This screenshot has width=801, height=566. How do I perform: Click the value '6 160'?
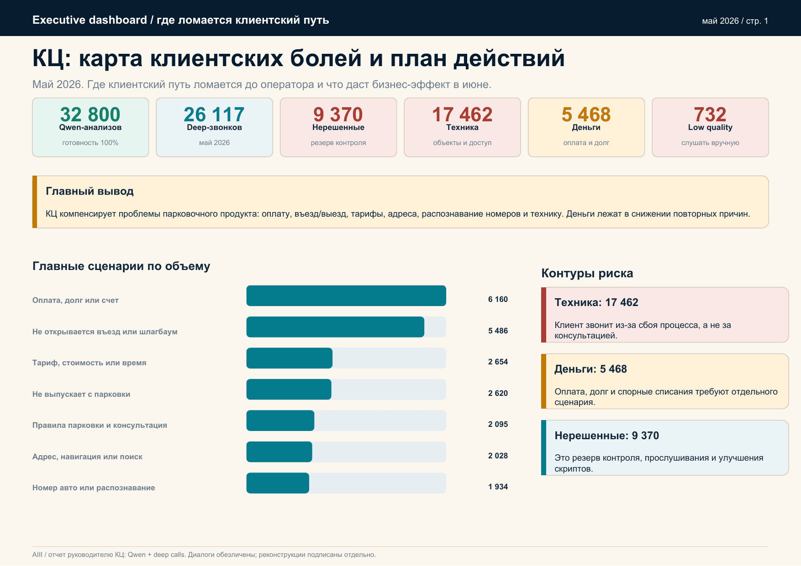pyautogui.click(x=498, y=299)
